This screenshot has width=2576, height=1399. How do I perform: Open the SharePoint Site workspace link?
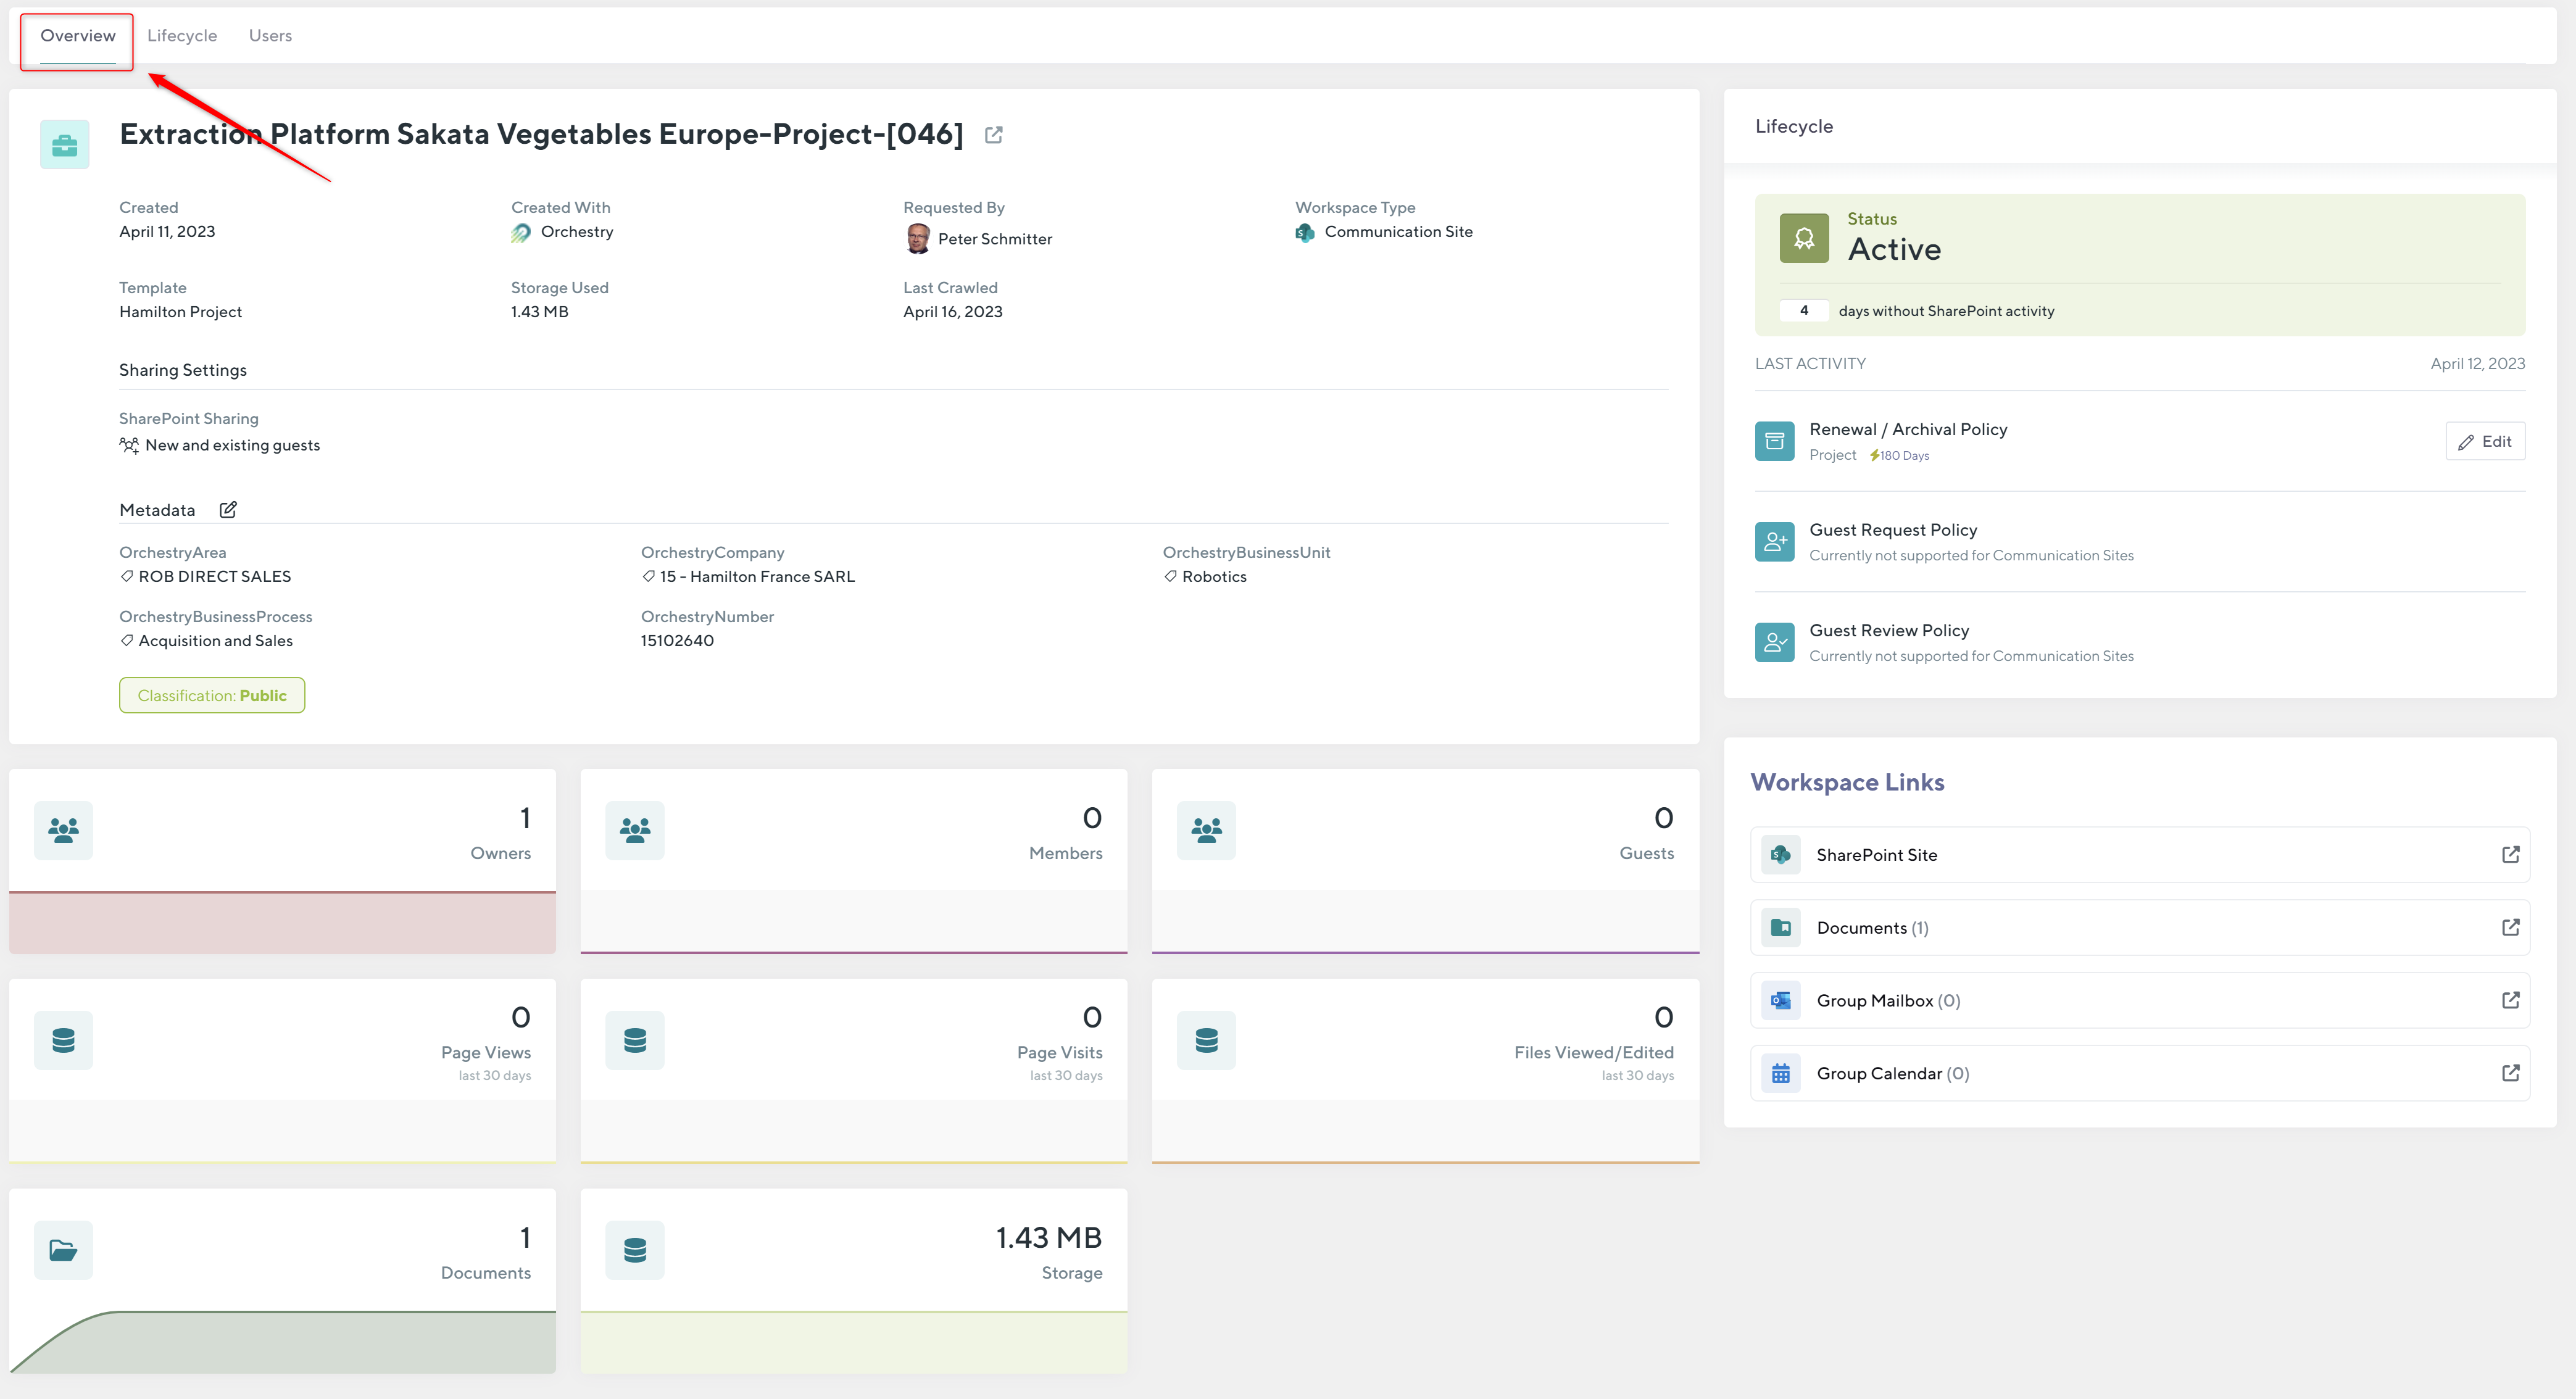point(1876,855)
